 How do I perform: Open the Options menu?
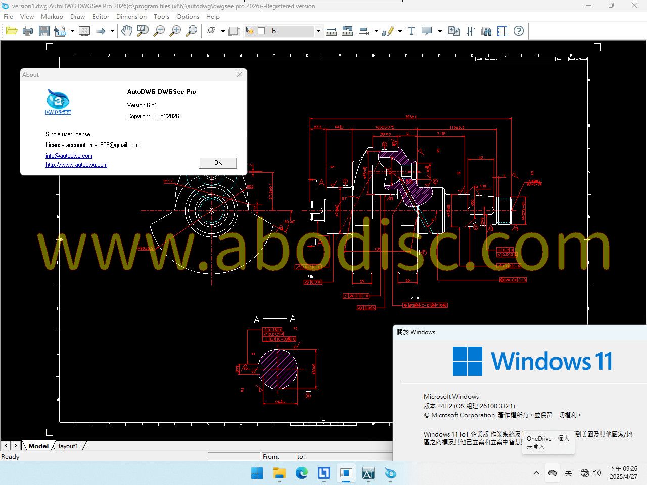[x=188, y=16]
